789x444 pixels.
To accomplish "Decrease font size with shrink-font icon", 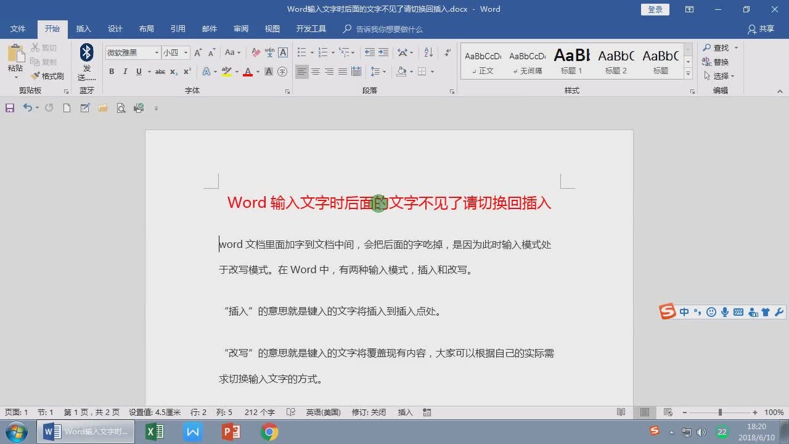I will coord(211,52).
